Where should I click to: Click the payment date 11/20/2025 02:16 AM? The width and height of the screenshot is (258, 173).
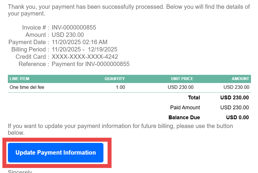(x=79, y=42)
